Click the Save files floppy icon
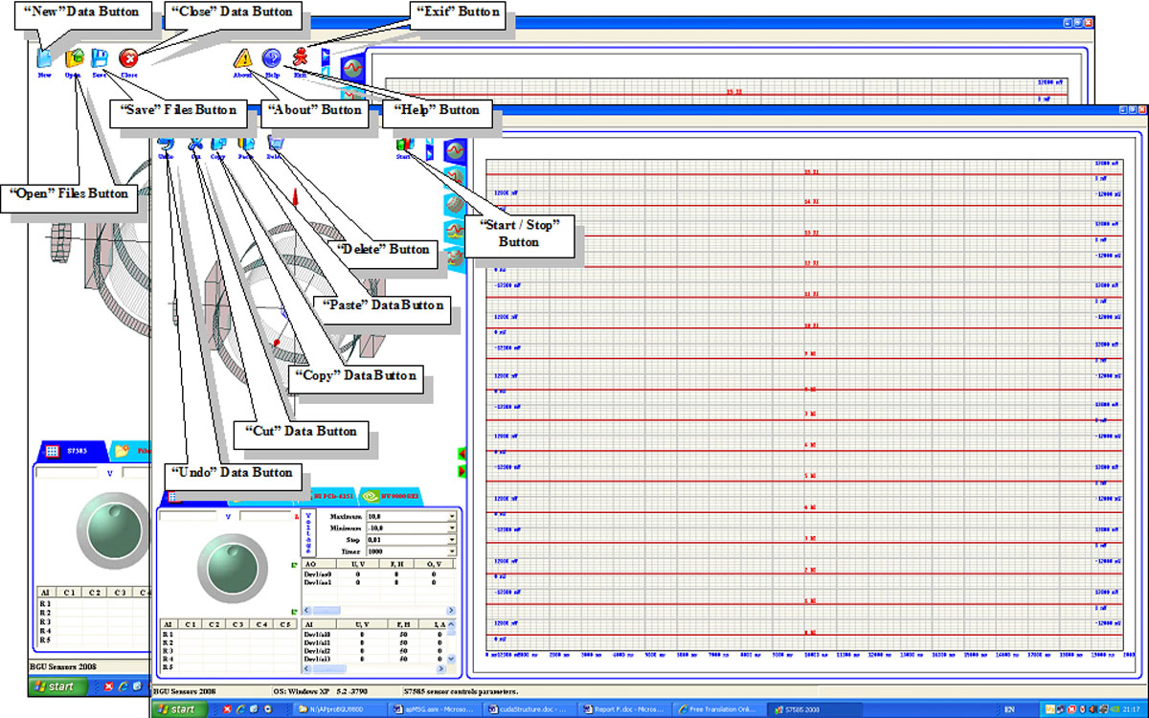This screenshot has width=1149, height=718. pyautogui.click(x=99, y=57)
